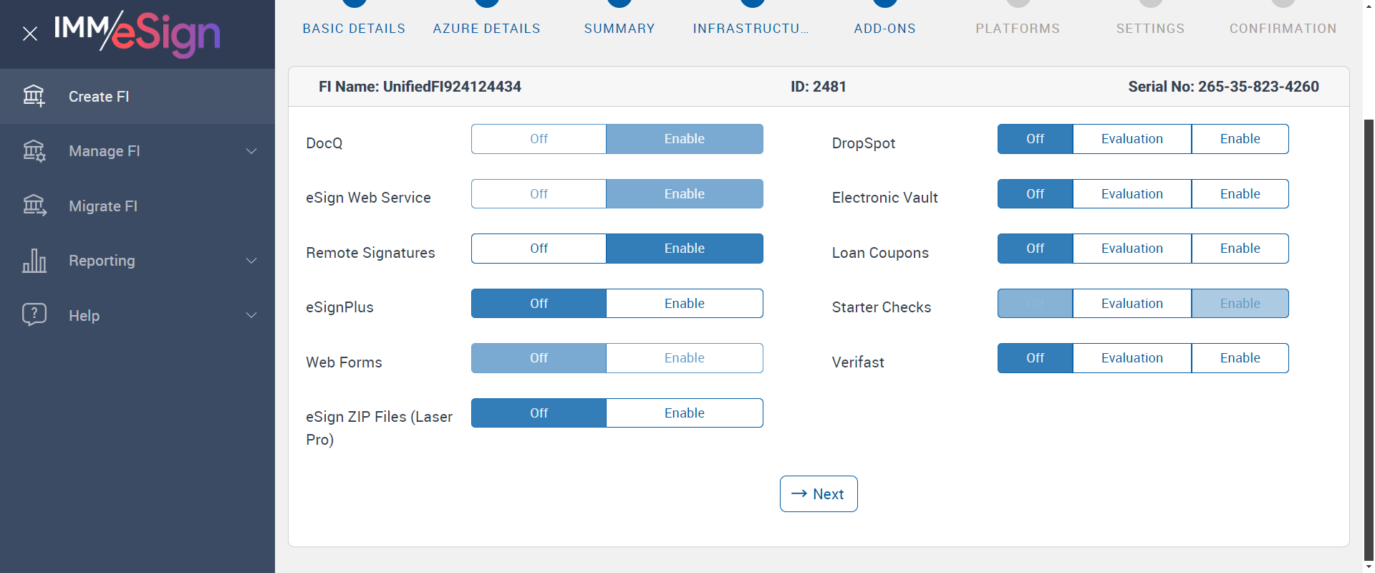Open Manage FI in the sidebar
Screen dimensions: 1375x573
pos(137,151)
